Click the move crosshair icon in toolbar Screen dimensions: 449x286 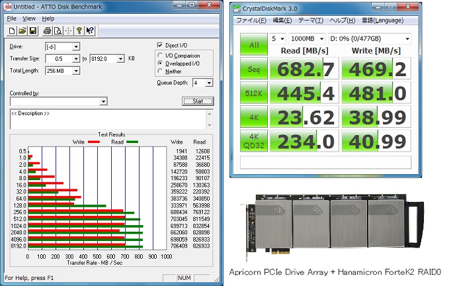click(68, 30)
